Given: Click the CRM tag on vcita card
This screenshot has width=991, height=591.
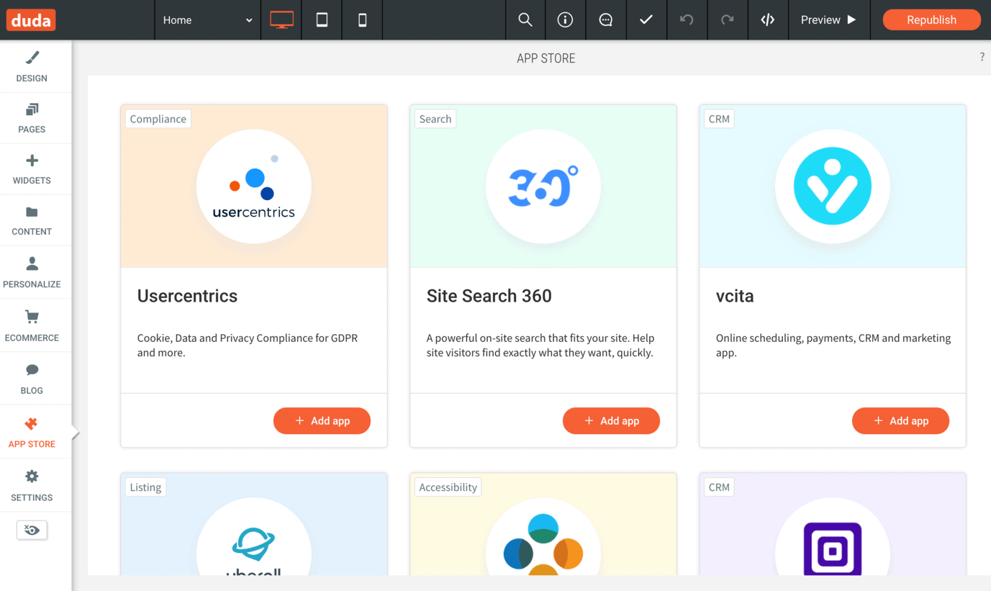Looking at the screenshot, I should pos(719,119).
